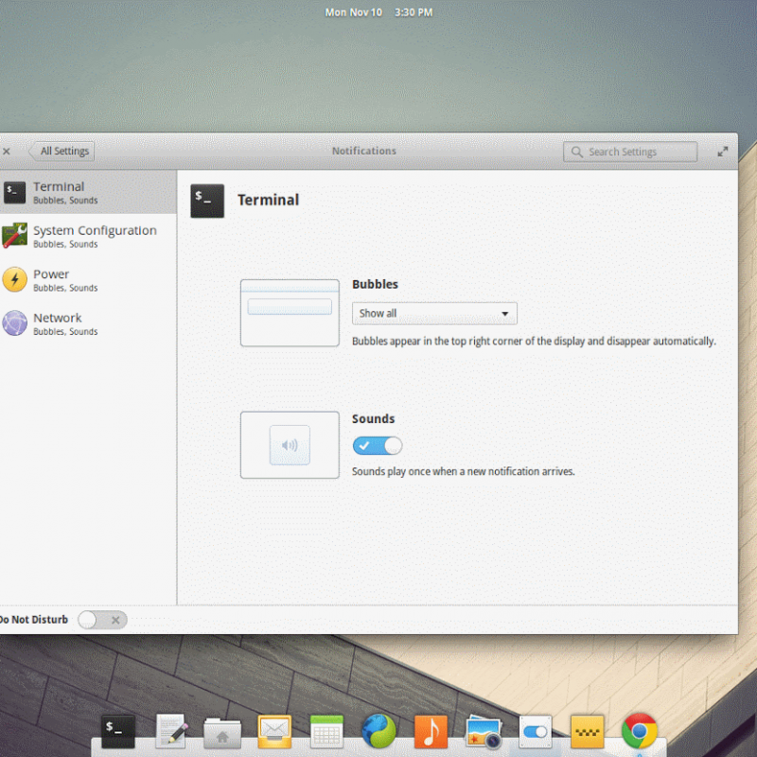
Task: Open the Show all bubbles dropdown
Action: click(434, 313)
